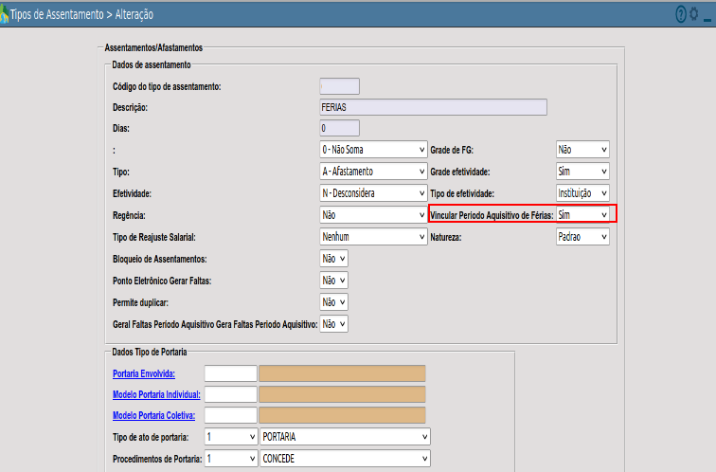716x472 pixels.
Task: Click the Modelo Portaria Coletiva link
Action: pos(153,415)
